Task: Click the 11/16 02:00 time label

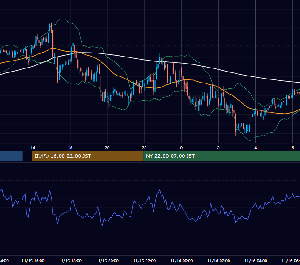Action: [x=218, y=261]
